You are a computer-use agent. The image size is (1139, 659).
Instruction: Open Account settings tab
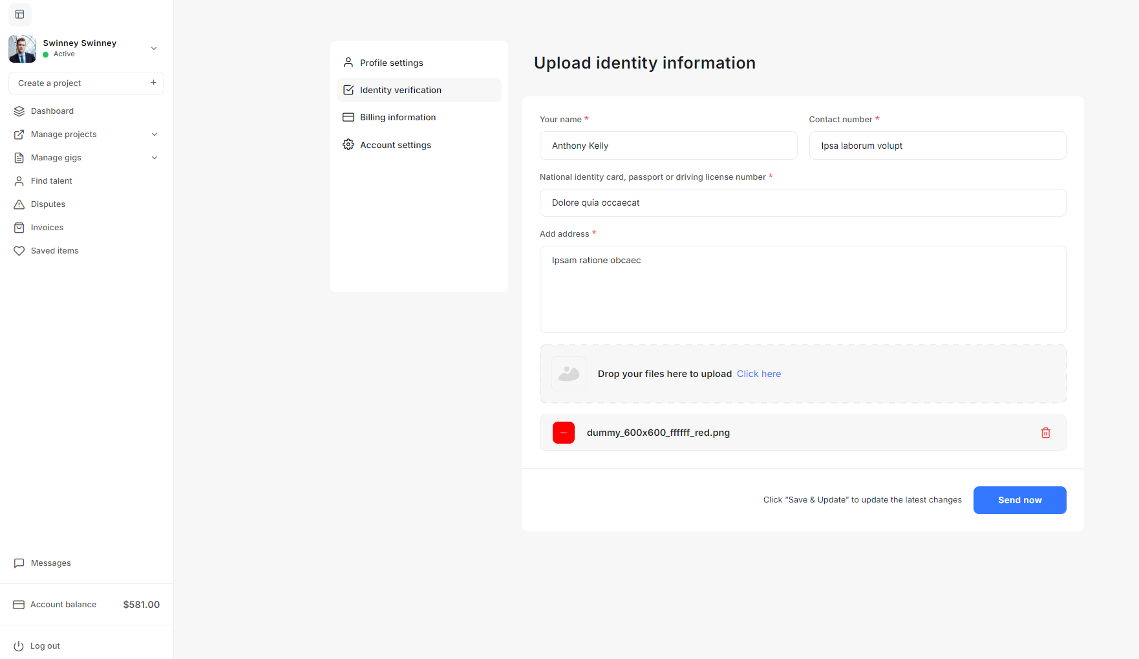point(395,145)
